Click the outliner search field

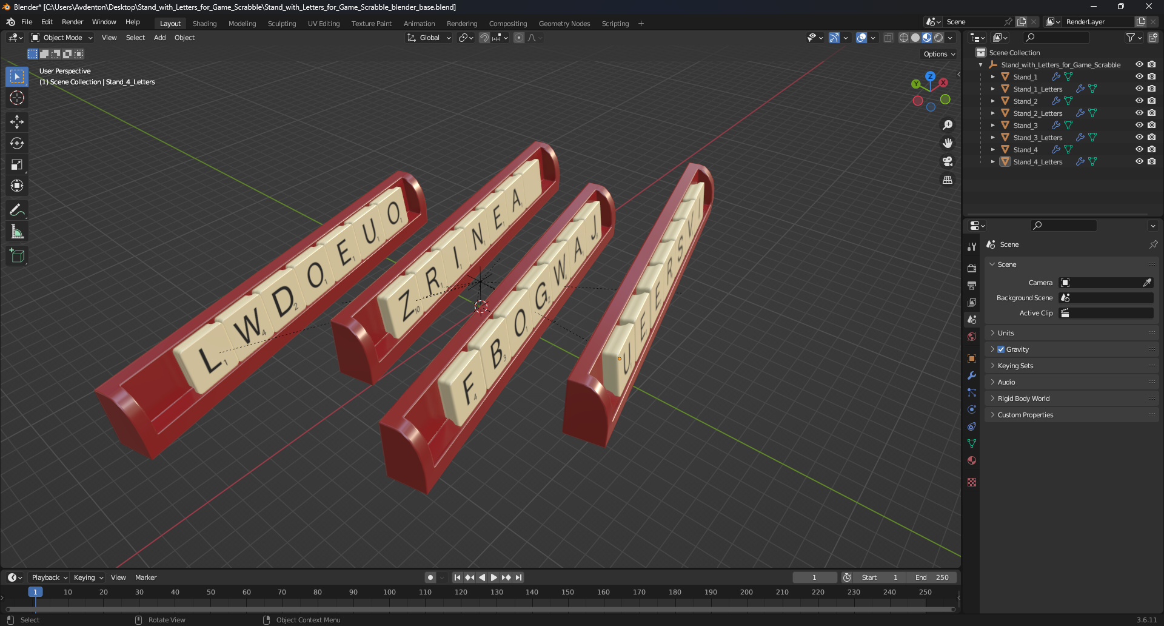pyautogui.click(x=1056, y=38)
